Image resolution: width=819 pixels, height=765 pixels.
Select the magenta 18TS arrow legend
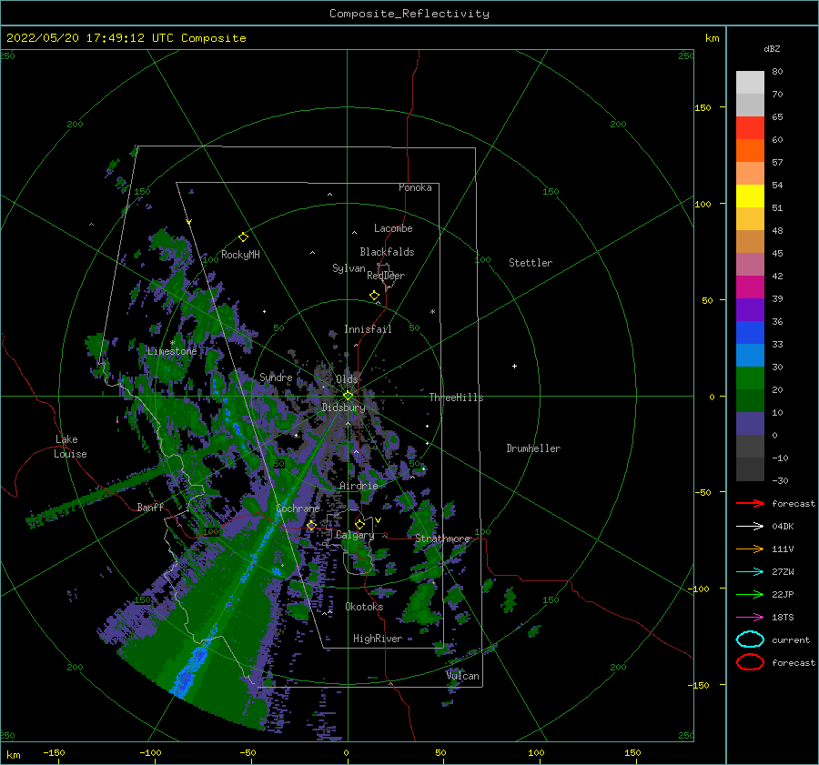tap(750, 618)
